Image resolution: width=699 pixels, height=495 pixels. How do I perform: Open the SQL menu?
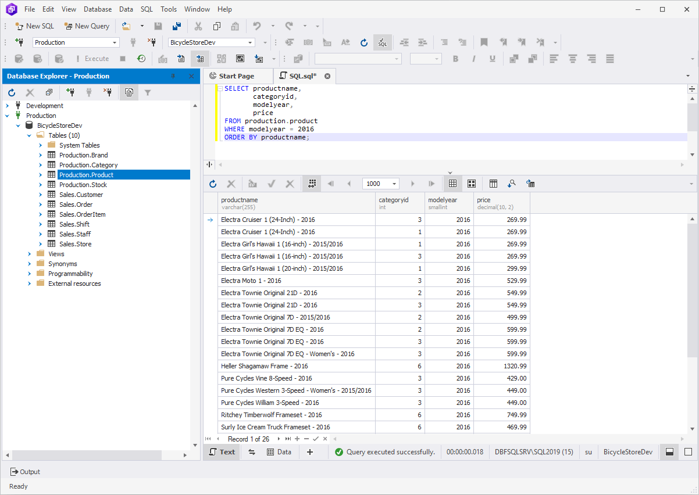(x=147, y=9)
